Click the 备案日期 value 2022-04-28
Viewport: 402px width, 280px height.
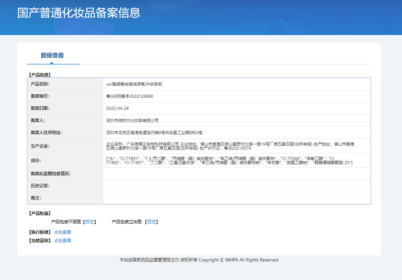tap(117, 108)
